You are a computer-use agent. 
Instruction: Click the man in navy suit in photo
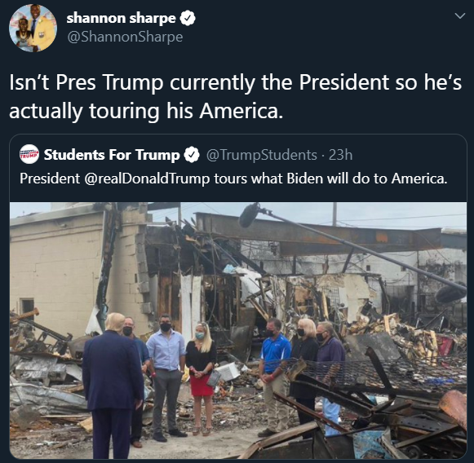click(x=113, y=386)
